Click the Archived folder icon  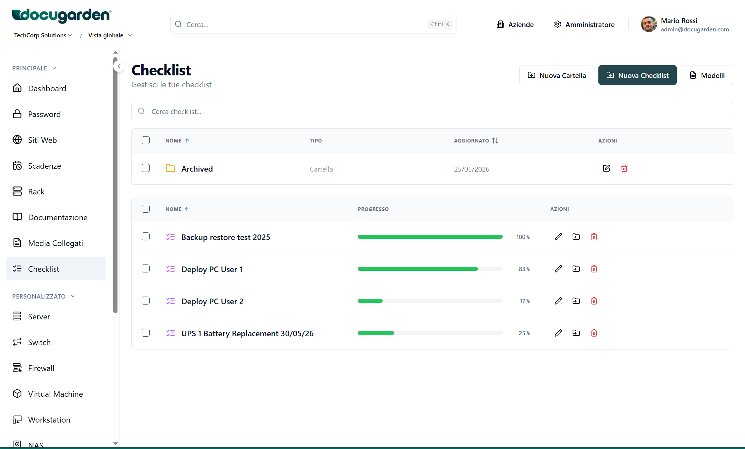click(x=170, y=168)
